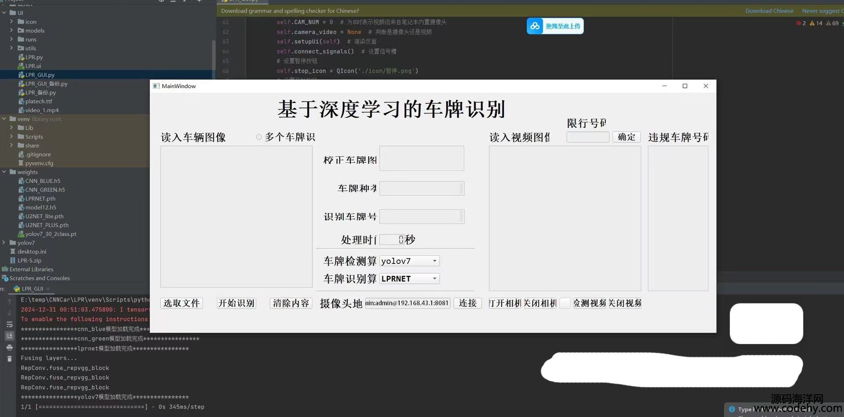This screenshot has width=844, height=417.
Task: Select LPR-S.zip archive file
Action: [29, 260]
